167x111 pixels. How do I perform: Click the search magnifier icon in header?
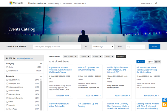[156, 3]
